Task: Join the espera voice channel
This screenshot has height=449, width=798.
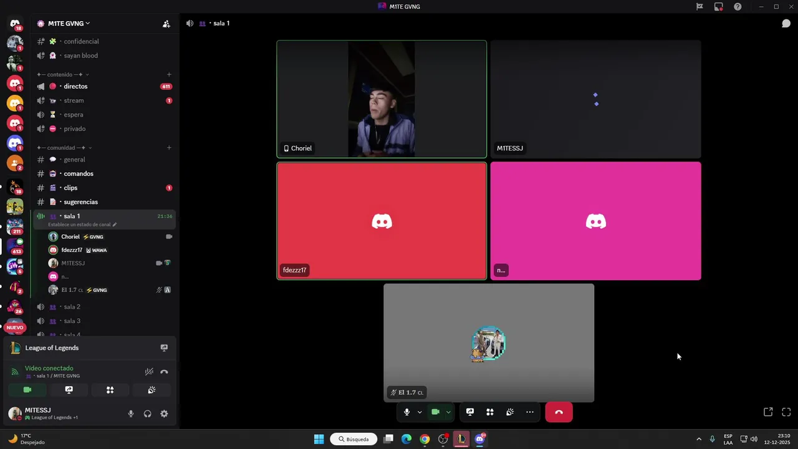Action: (x=105, y=115)
